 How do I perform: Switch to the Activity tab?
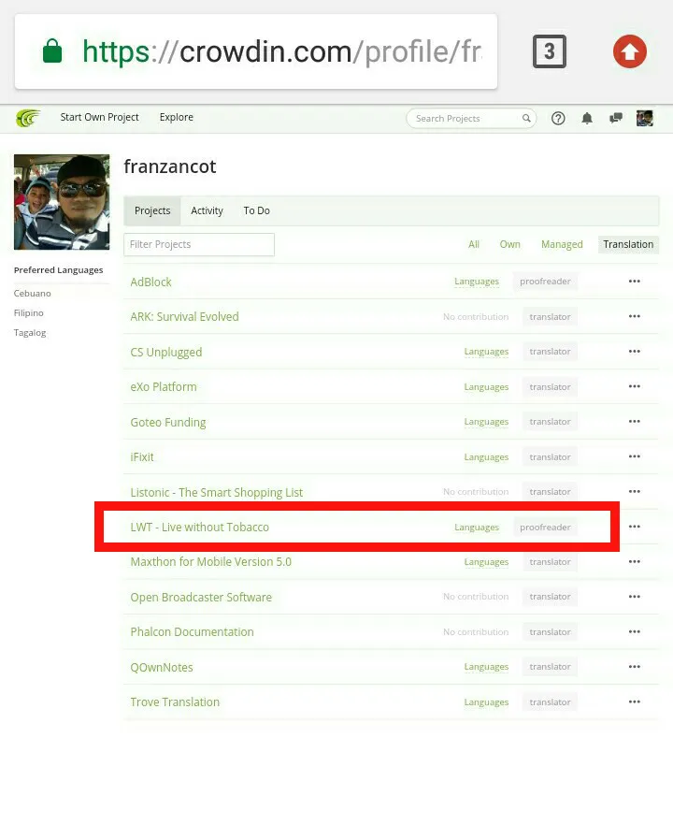[x=207, y=210]
